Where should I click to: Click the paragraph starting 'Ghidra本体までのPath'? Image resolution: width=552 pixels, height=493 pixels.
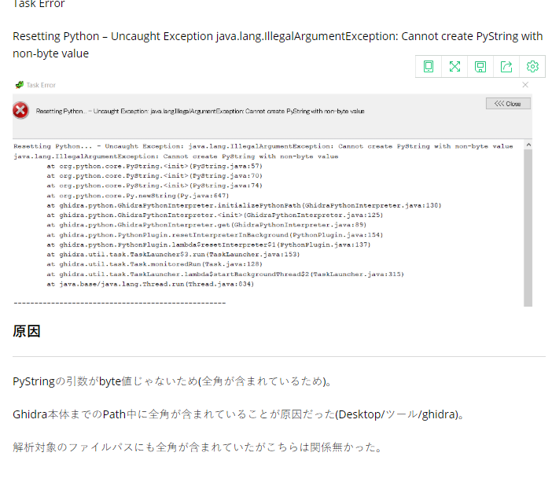click(238, 414)
